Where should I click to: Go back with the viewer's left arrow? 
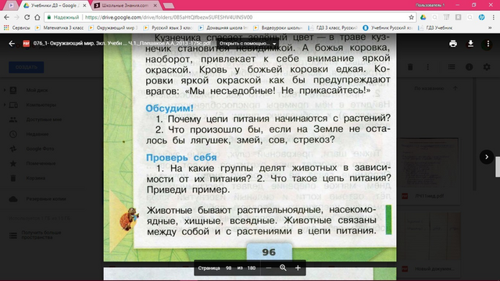pos(12,44)
